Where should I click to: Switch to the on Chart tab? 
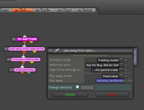(x=65, y=10)
